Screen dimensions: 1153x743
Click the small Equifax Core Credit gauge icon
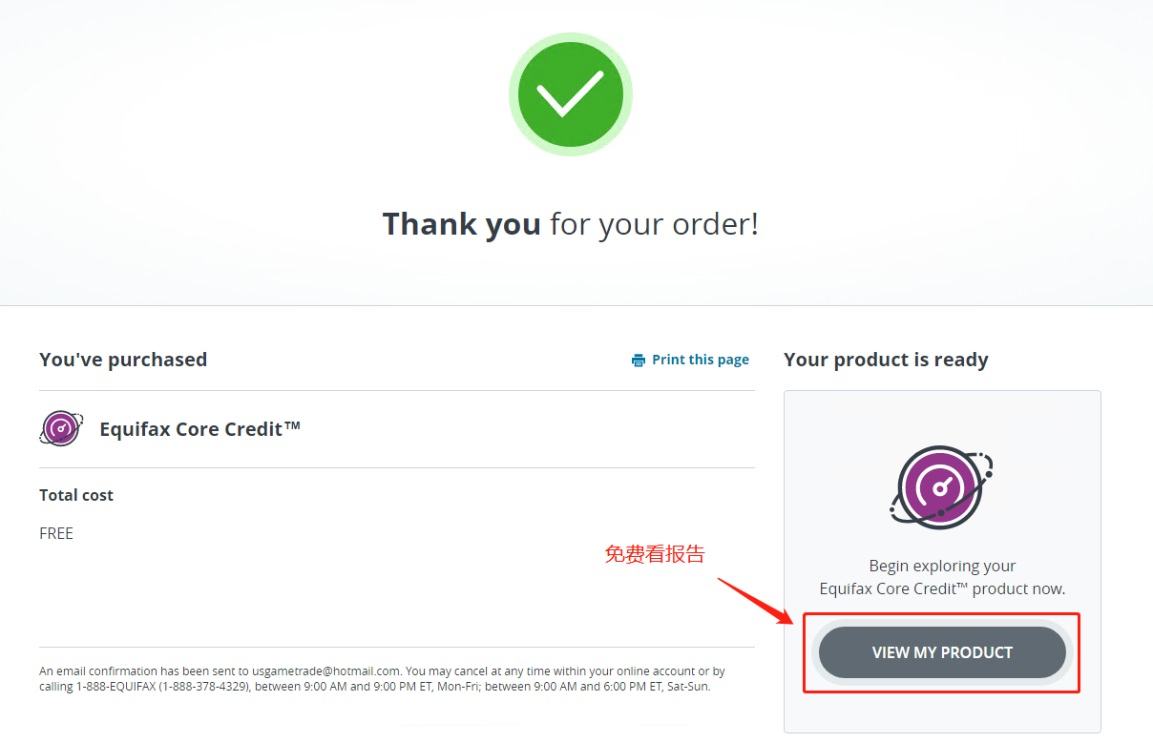pyautogui.click(x=61, y=428)
